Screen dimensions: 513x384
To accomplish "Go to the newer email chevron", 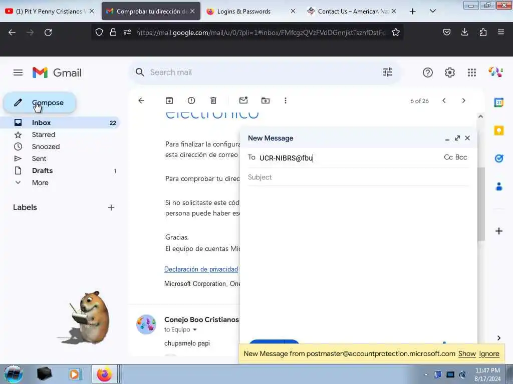I will [x=444, y=100].
